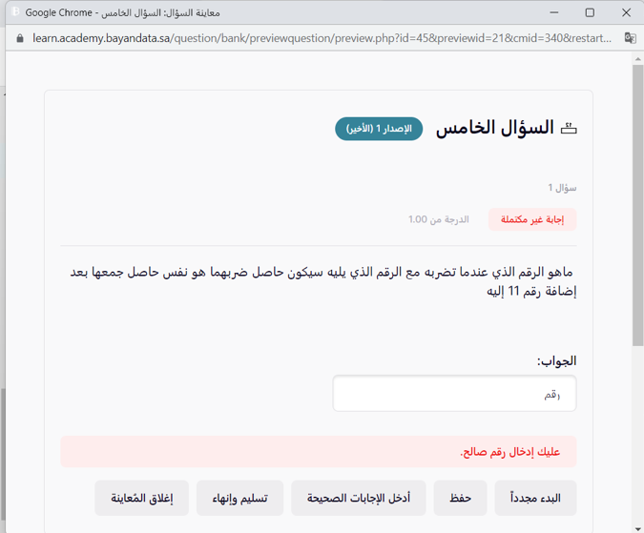Maximize the Chrome preview window

pos(590,12)
